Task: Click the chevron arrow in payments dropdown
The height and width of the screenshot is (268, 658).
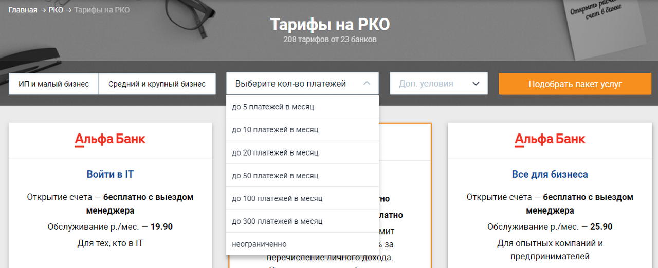Action: point(367,84)
